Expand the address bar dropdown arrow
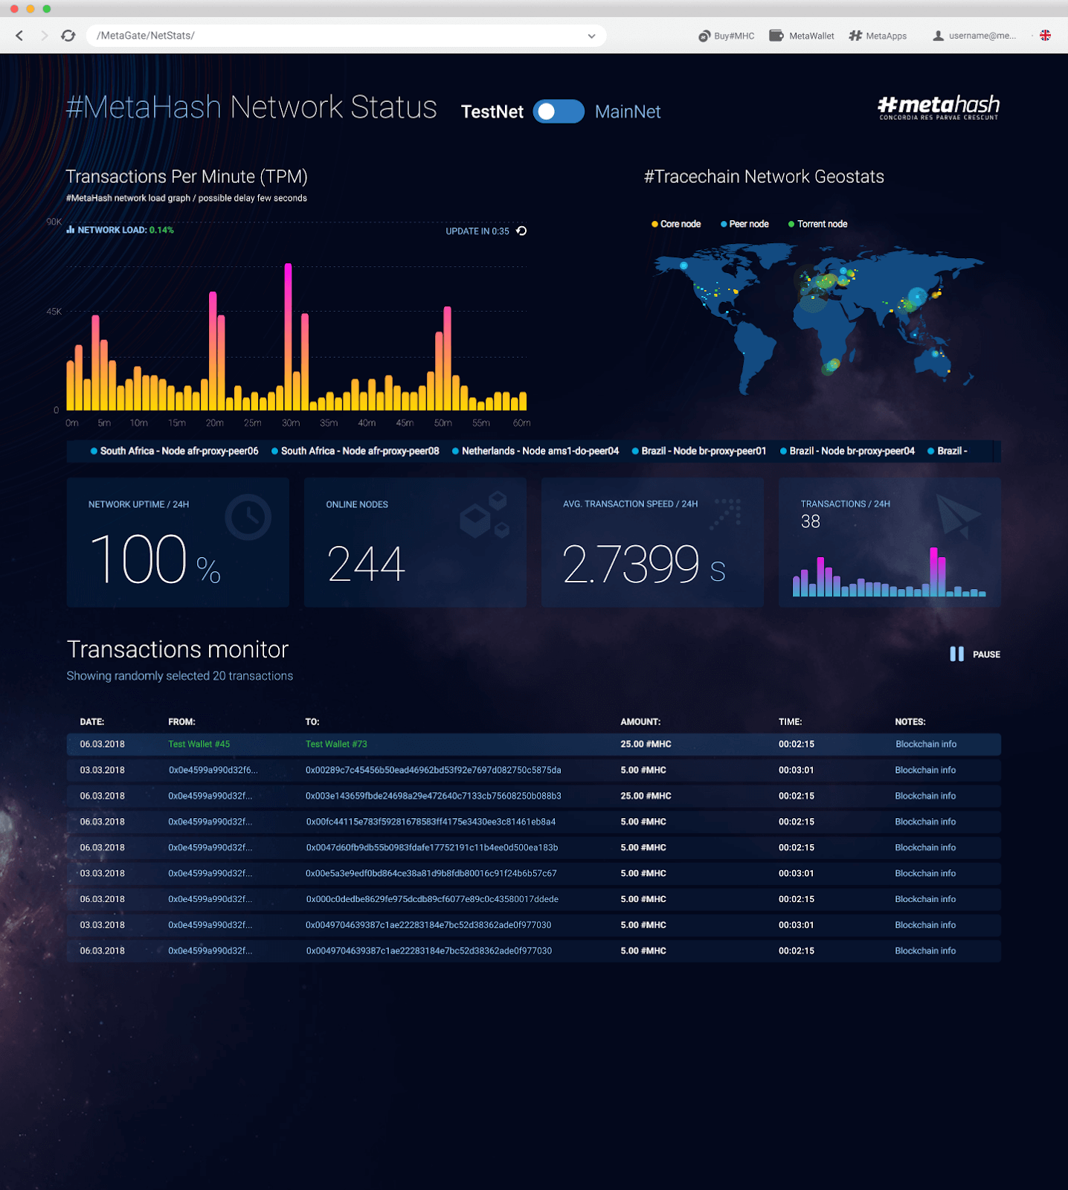Screen dimensions: 1068x1190 point(591,36)
